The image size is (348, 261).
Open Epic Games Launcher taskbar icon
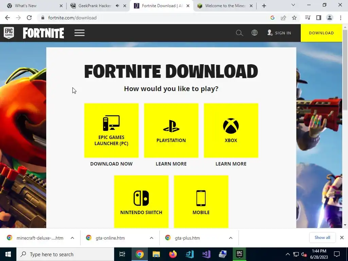tap(239, 254)
